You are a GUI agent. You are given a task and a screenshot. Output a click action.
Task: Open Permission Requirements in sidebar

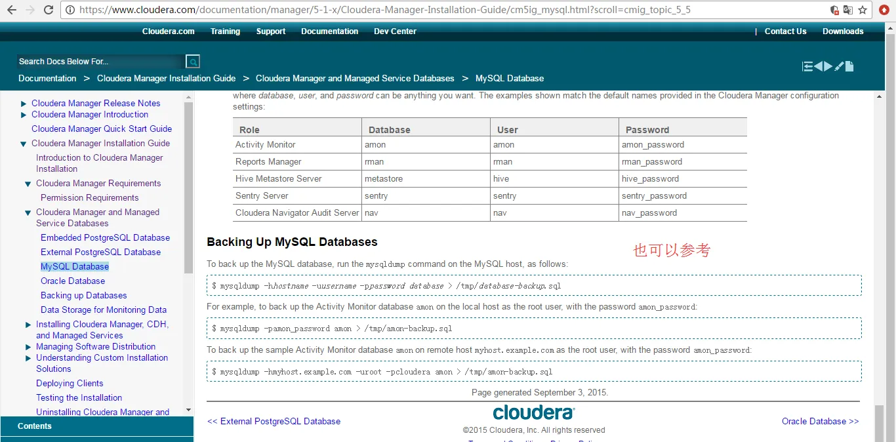89,197
